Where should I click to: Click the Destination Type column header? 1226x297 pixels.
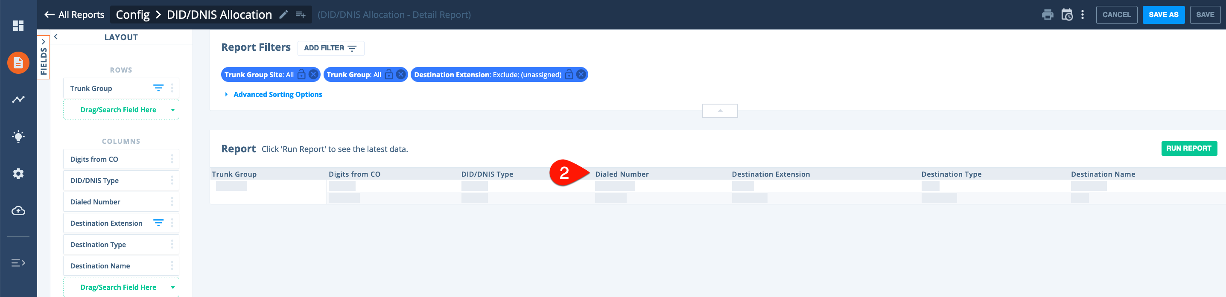951,174
